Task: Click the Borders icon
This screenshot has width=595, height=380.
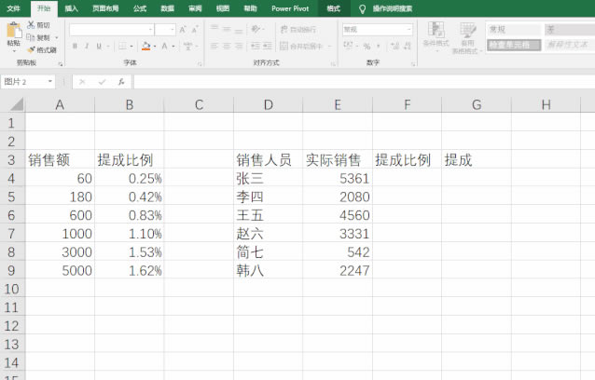Action: (122, 46)
